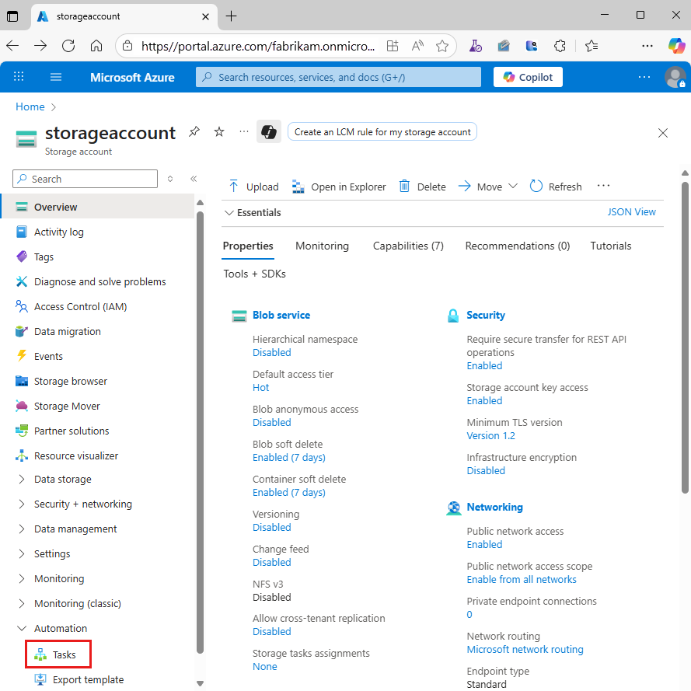Image resolution: width=691 pixels, height=691 pixels.
Task: Open a new browser tab
Action: (231, 16)
